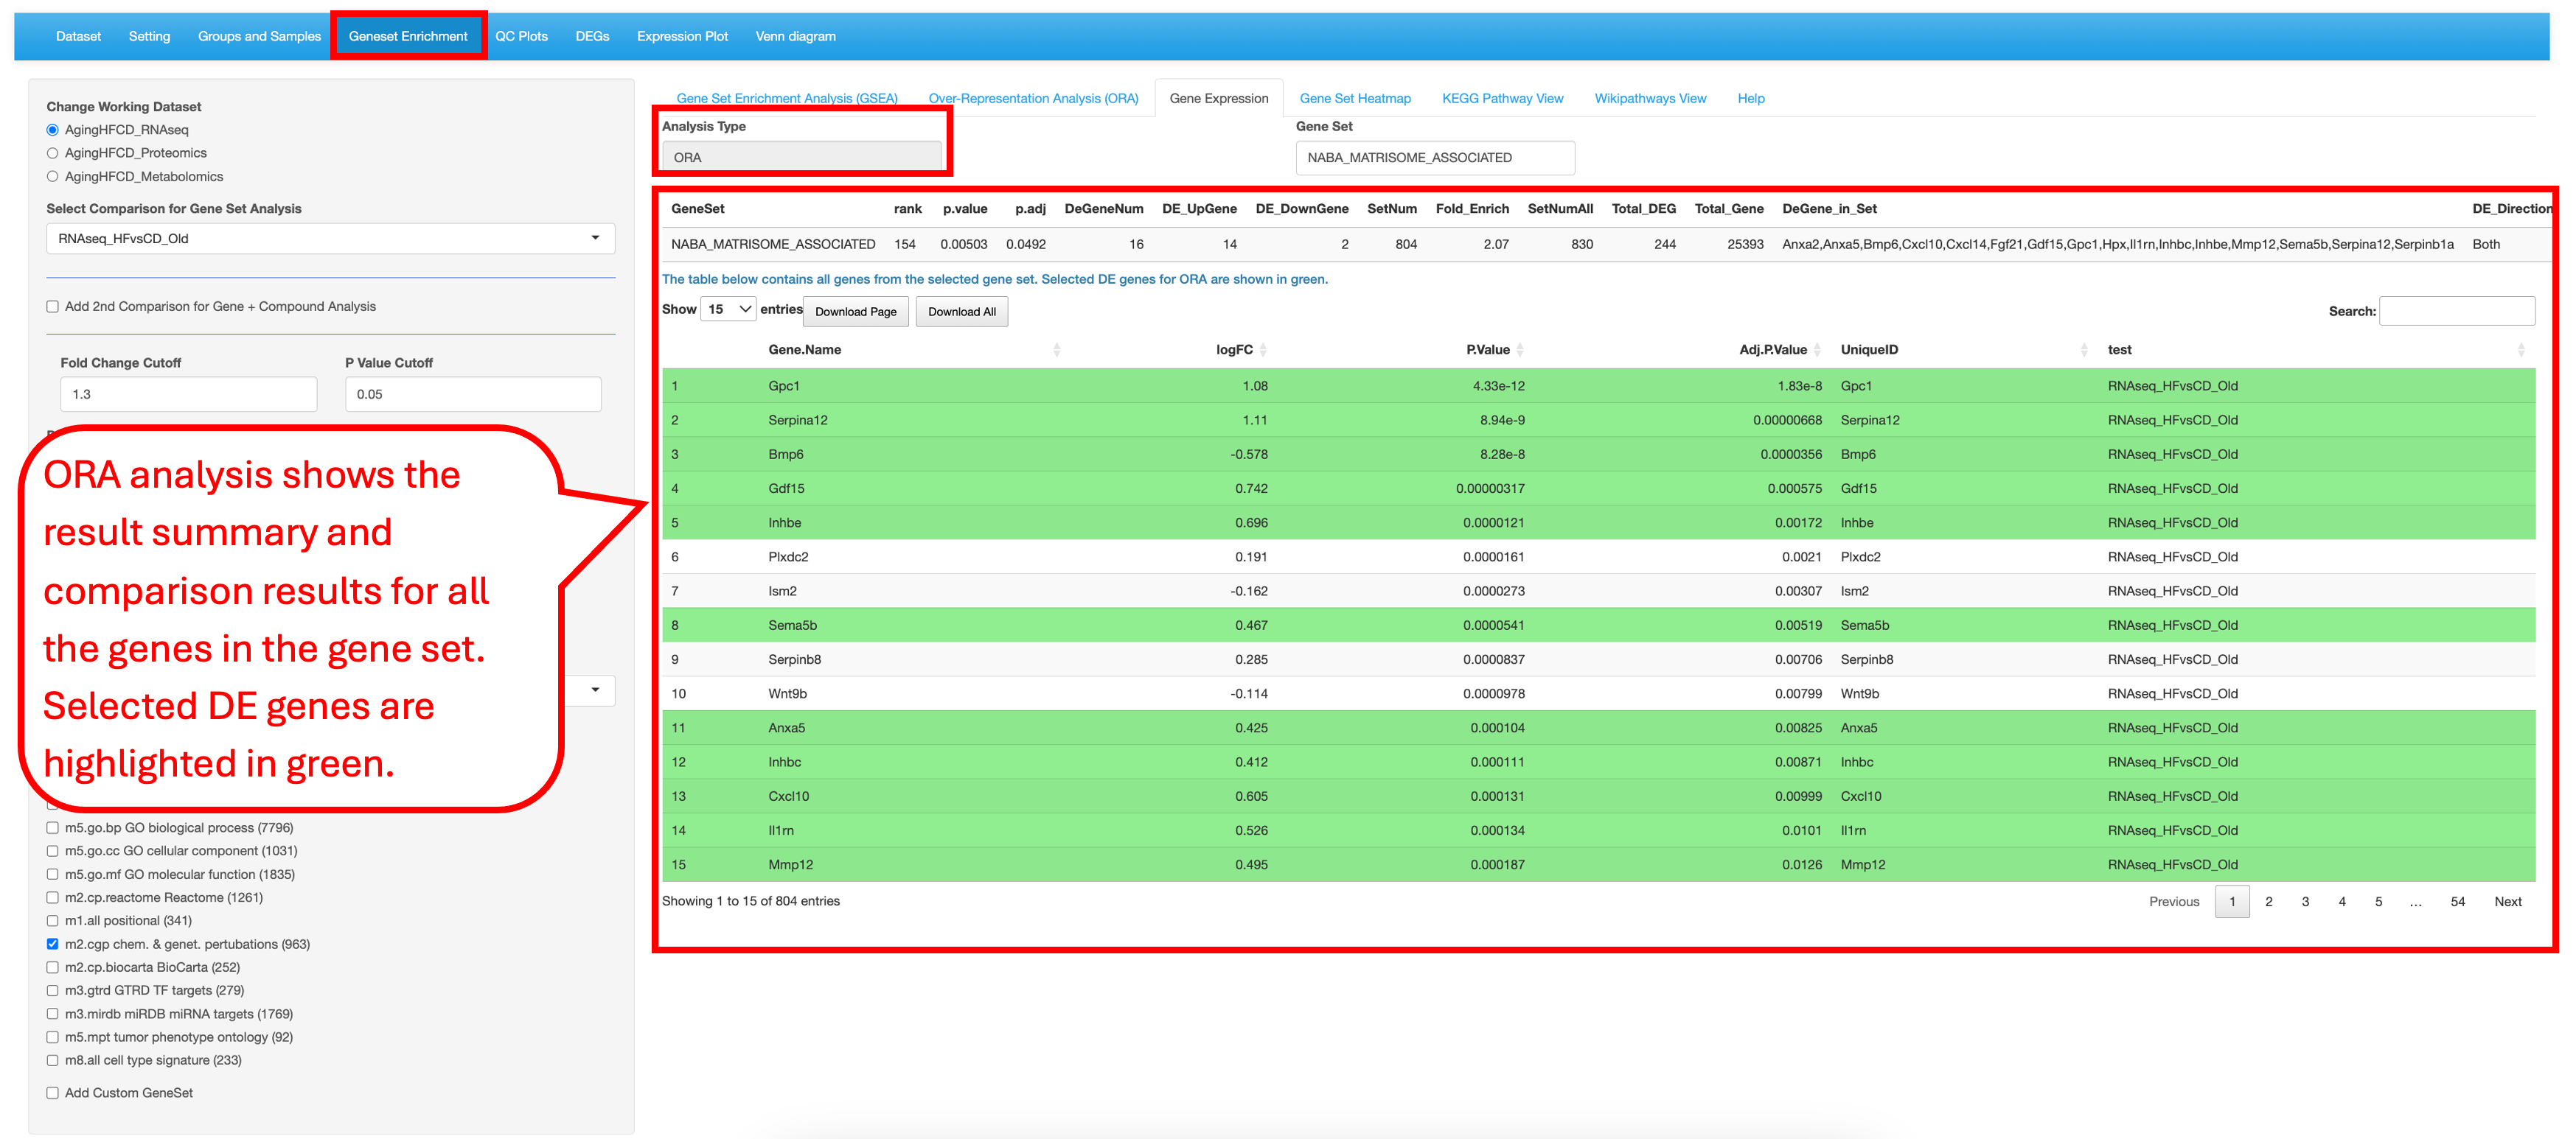Check m5.go.bp GO biological process
Screen dimensions: 2576x1139
pos(53,827)
